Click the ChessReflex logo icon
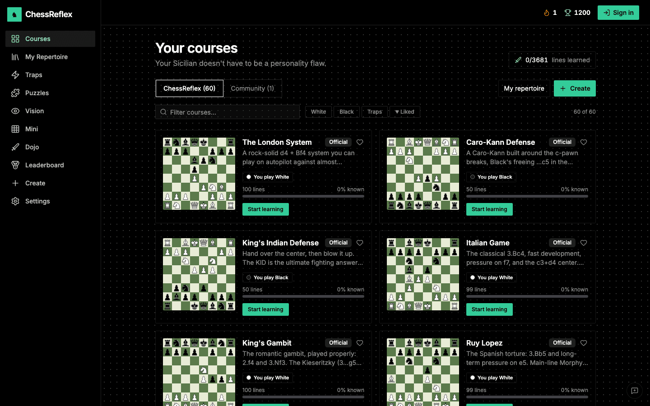Image resolution: width=650 pixels, height=406 pixels. pyautogui.click(x=14, y=14)
